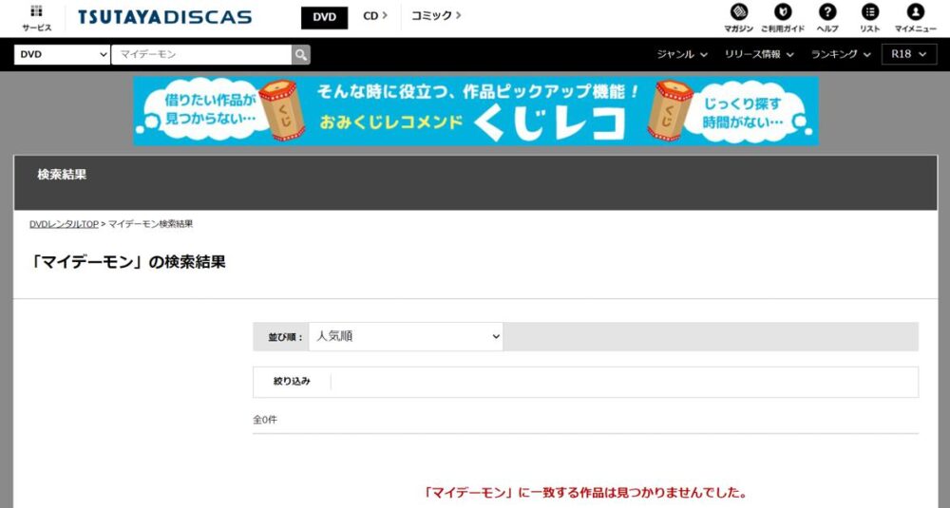Click the 全0件 result count text
The height and width of the screenshot is (508, 950).
click(x=265, y=420)
